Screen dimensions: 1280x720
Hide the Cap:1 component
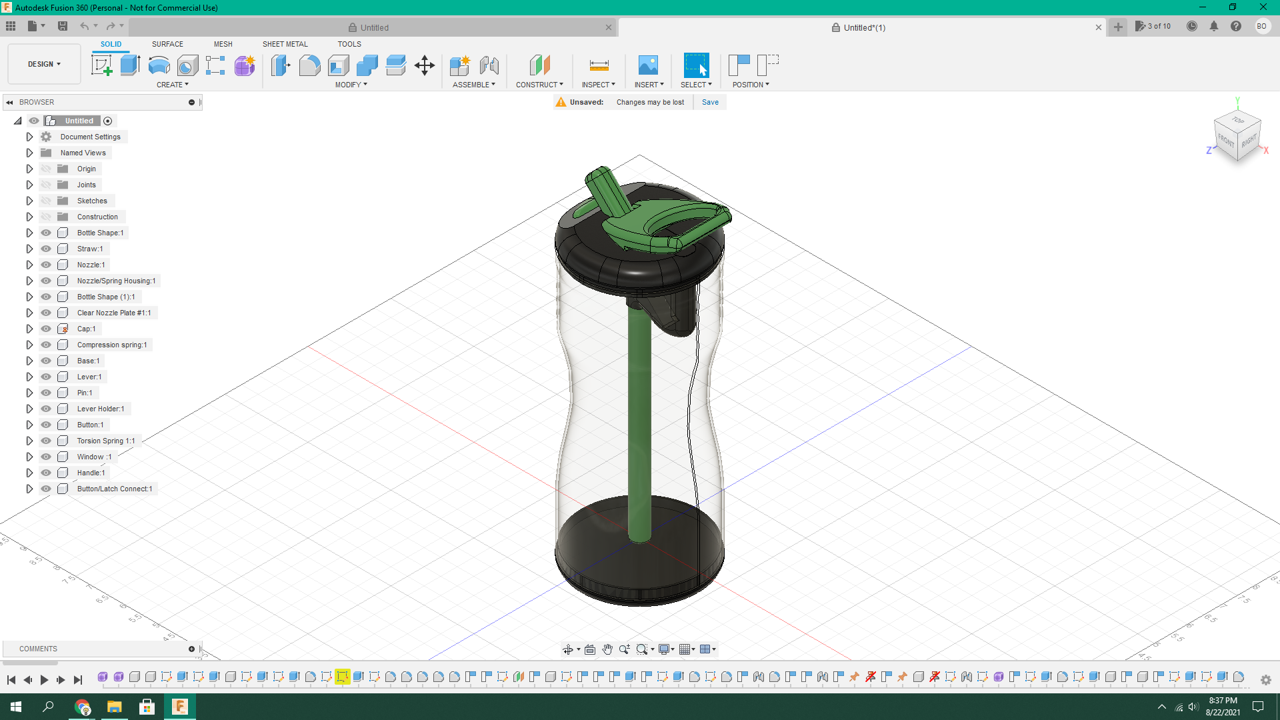click(x=45, y=329)
